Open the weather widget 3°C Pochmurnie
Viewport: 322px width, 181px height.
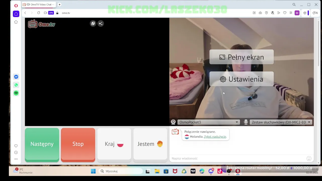(23, 171)
